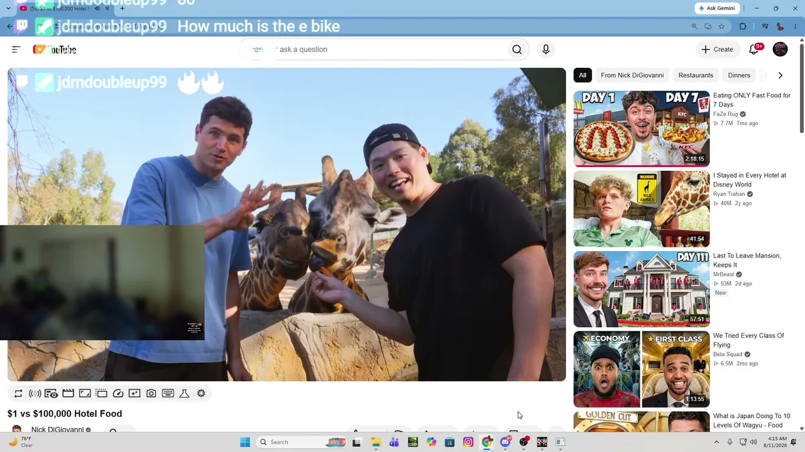Select the All filter chip
Screen dimensions: 805x452
click(582, 75)
